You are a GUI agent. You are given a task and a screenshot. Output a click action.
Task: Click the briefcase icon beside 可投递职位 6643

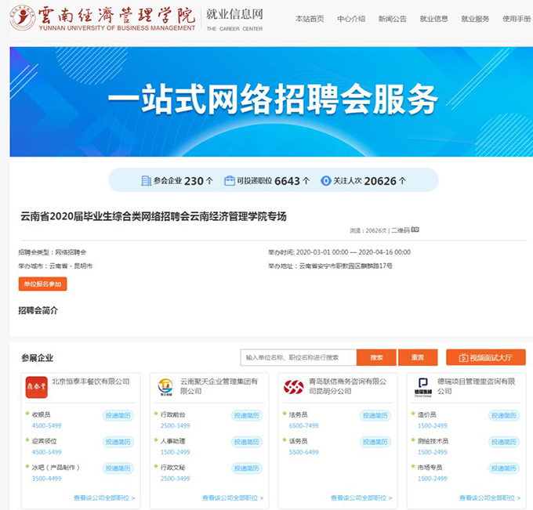point(230,181)
